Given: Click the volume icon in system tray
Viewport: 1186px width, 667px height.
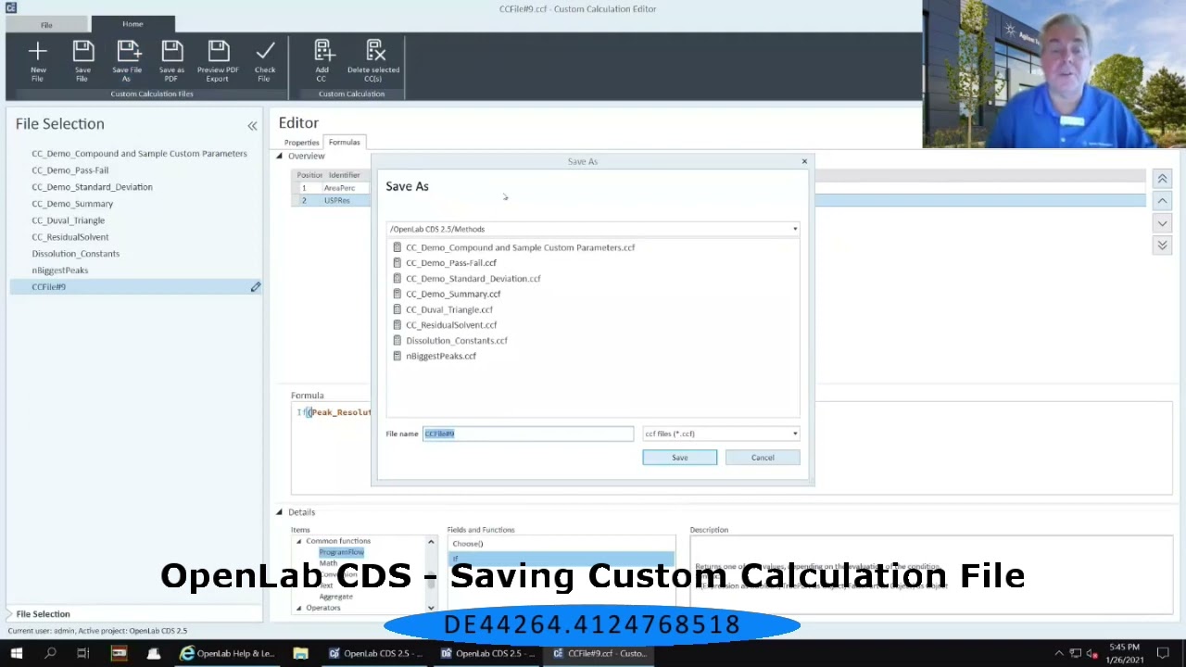Looking at the screenshot, I should pyautogui.click(x=1091, y=653).
